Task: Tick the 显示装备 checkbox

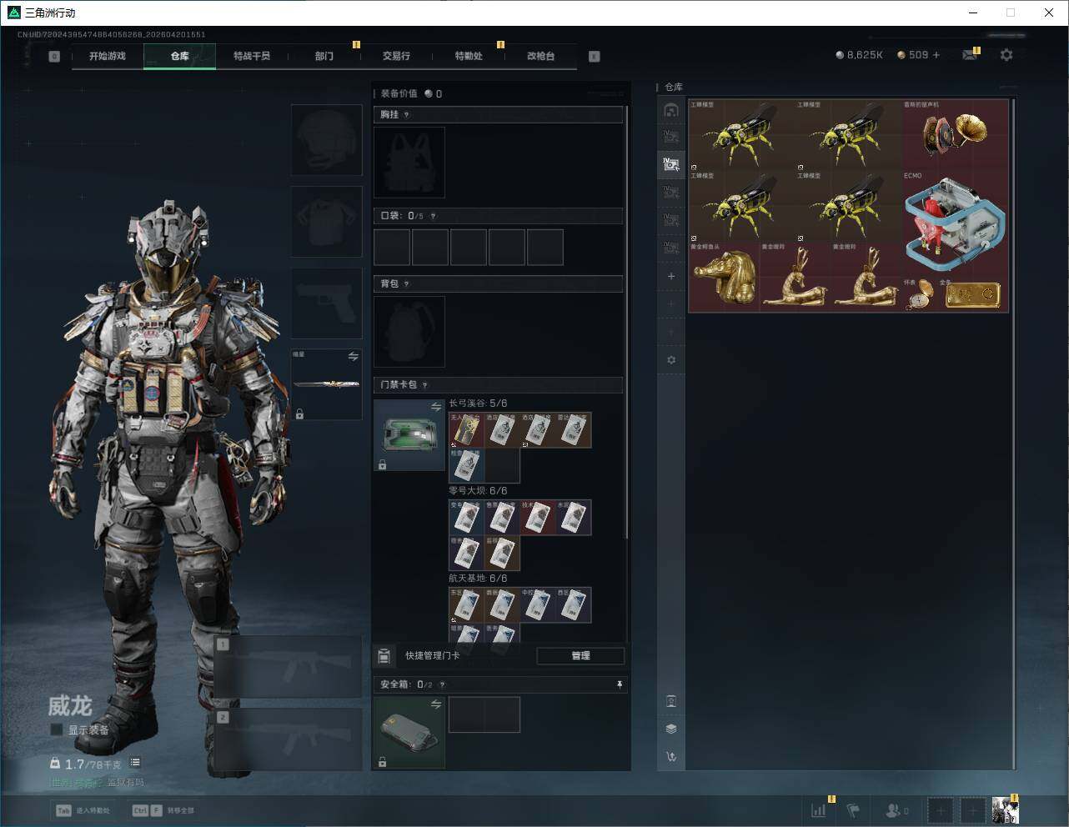Action: (x=57, y=729)
